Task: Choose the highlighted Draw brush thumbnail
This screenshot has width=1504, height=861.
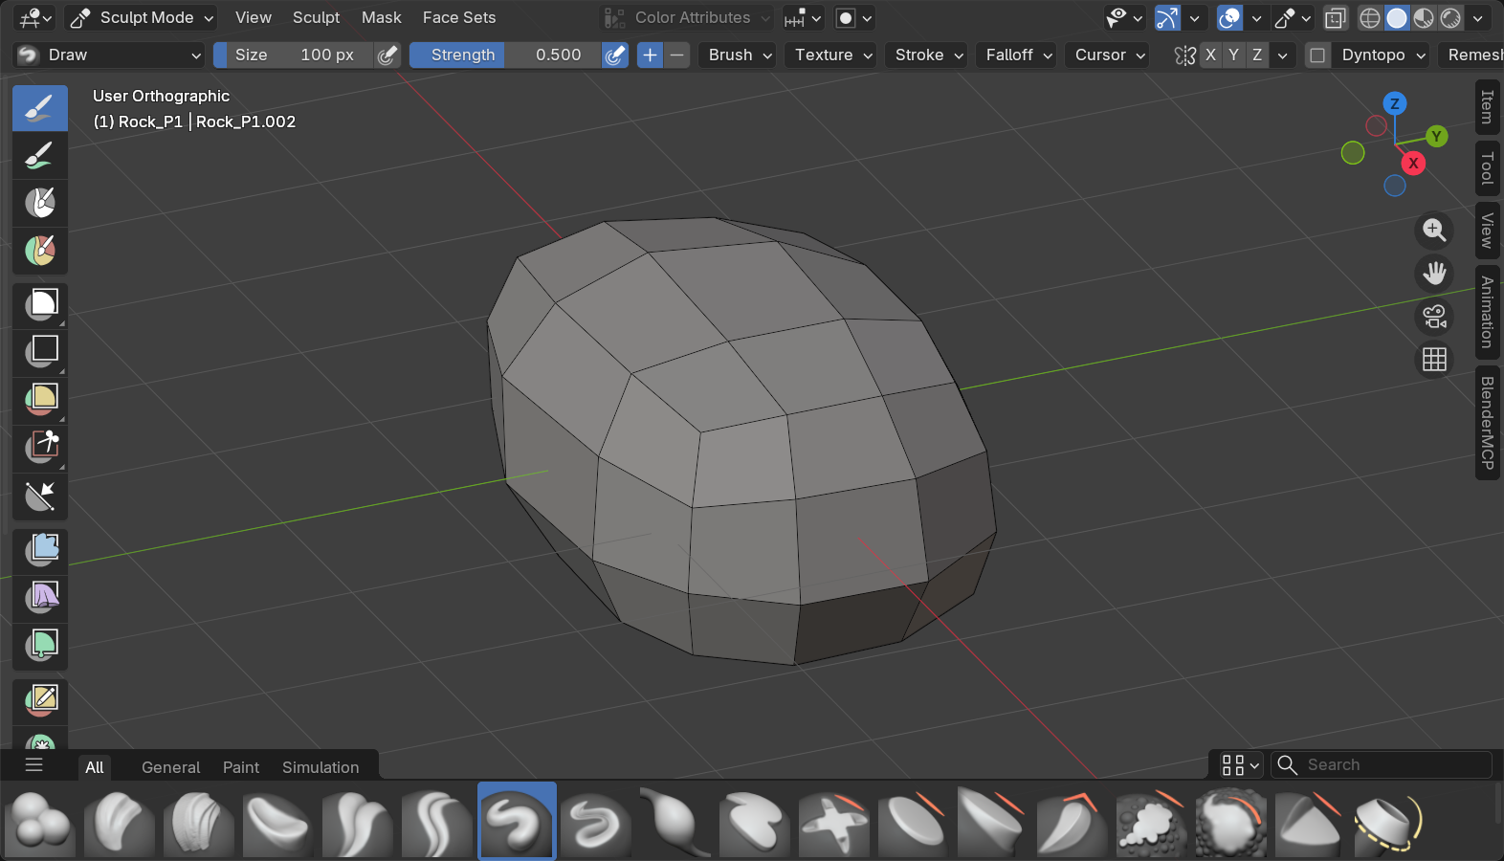Action: click(517, 822)
